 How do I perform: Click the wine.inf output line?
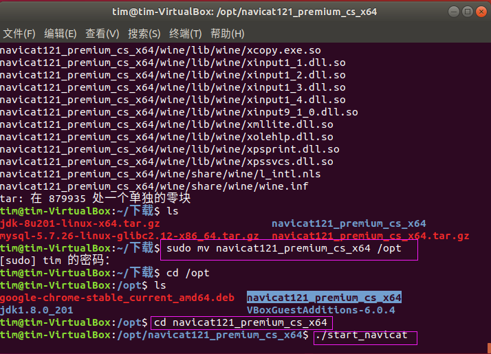coord(154,186)
